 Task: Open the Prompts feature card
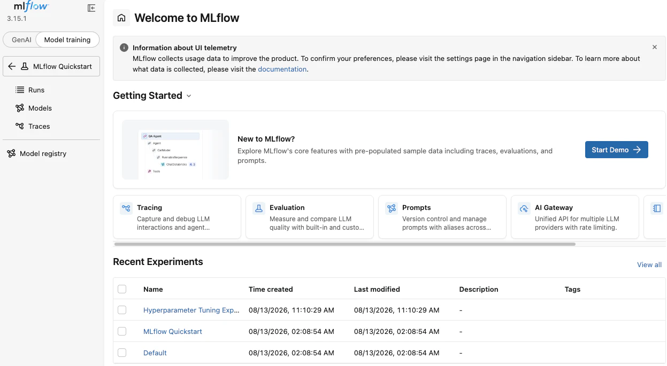(442, 216)
